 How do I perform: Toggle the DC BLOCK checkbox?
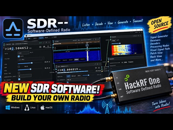tap(19, 79)
